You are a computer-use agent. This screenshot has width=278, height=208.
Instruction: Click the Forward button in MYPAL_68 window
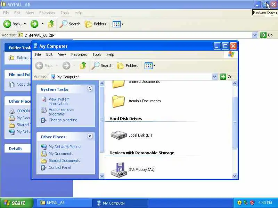[x=34, y=24]
